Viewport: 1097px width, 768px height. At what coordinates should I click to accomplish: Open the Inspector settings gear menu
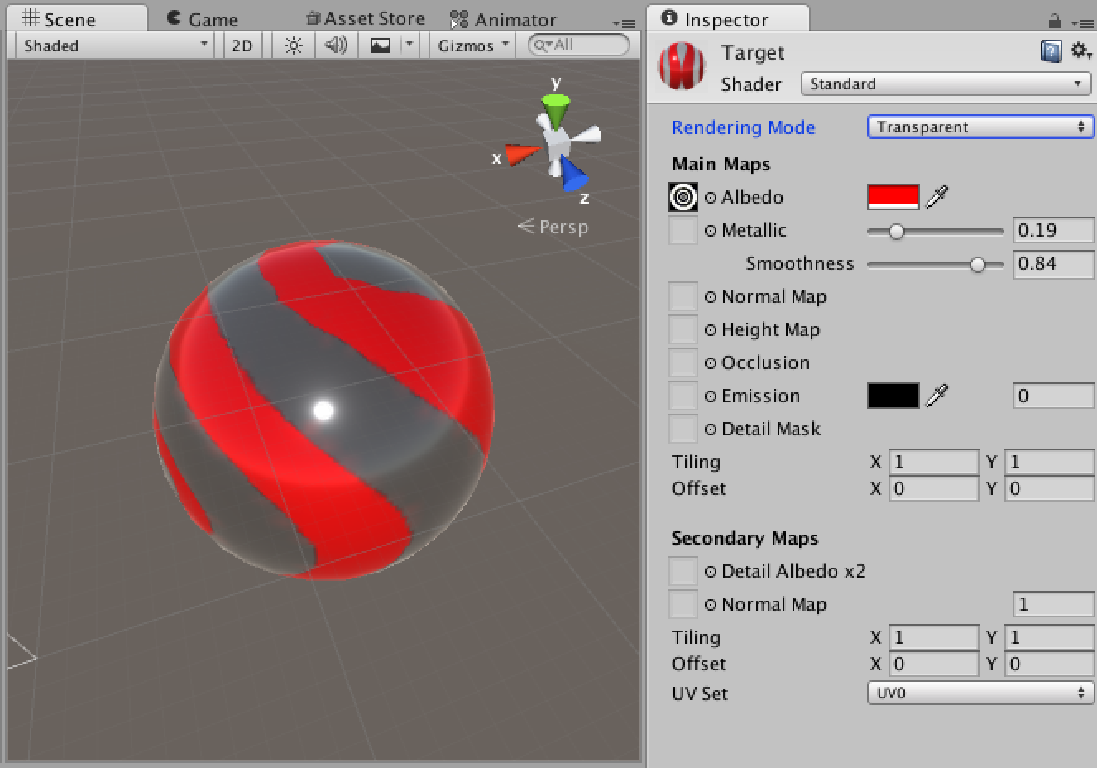1080,50
